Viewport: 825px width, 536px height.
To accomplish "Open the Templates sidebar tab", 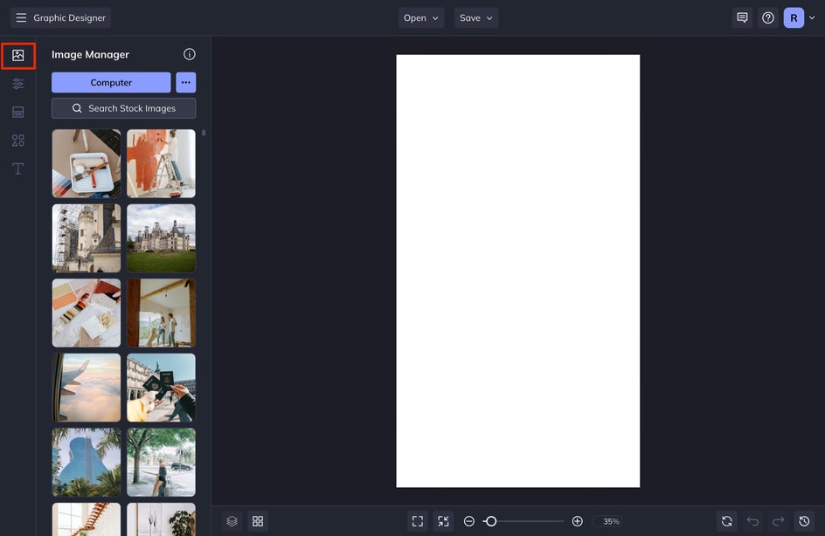I will coord(17,112).
